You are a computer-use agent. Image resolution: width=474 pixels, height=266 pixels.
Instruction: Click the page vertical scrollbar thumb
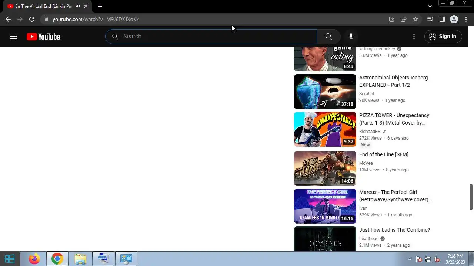(471, 197)
